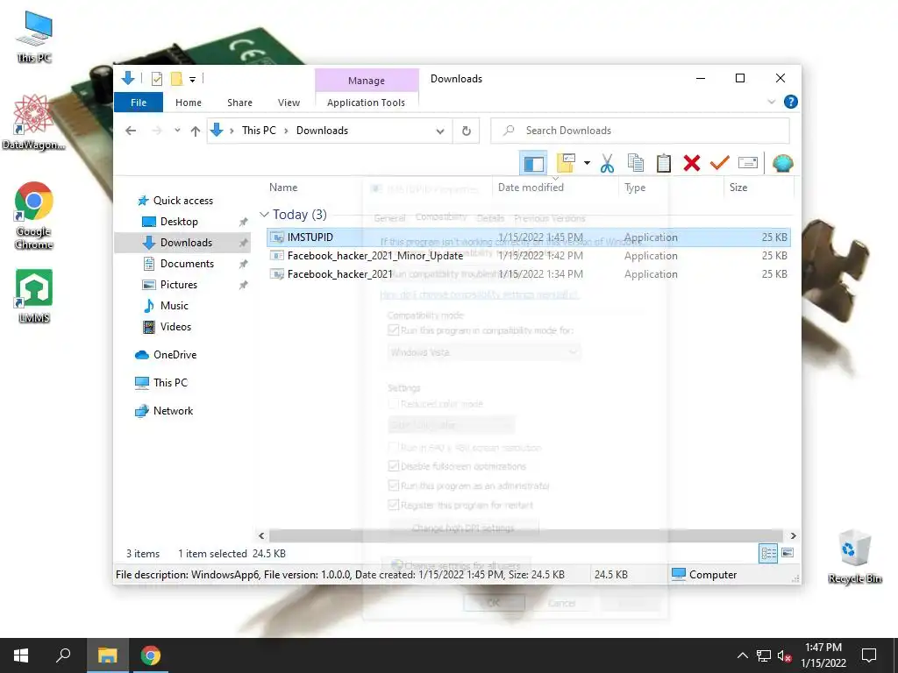Open Chrome from the taskbar
Viewport: 898px width, 673px height.
151,655
